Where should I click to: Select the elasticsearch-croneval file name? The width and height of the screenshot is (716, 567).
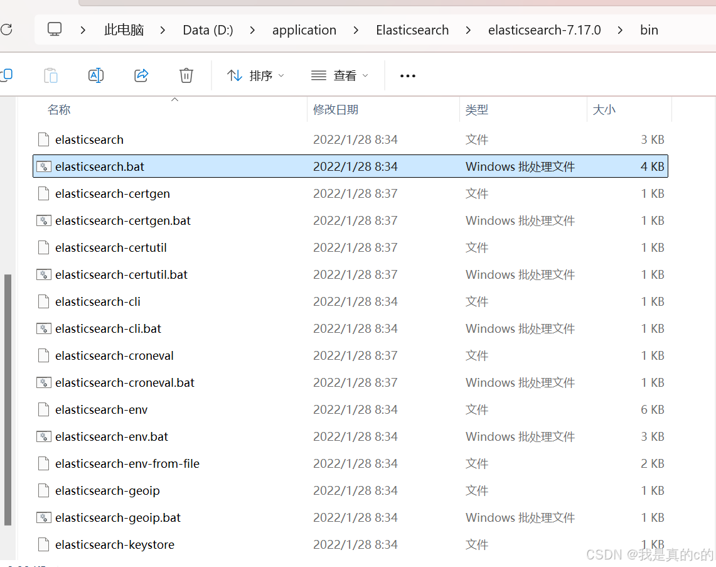point(114,355)
